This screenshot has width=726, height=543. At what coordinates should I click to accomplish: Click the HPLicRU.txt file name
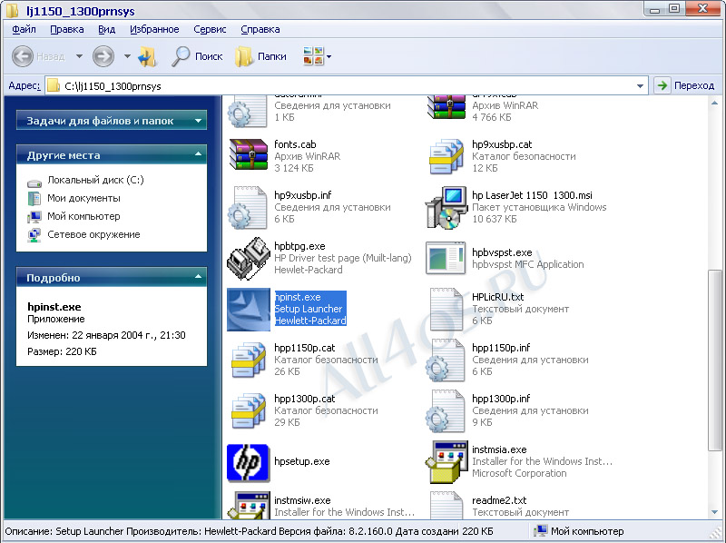pos(497,297)
